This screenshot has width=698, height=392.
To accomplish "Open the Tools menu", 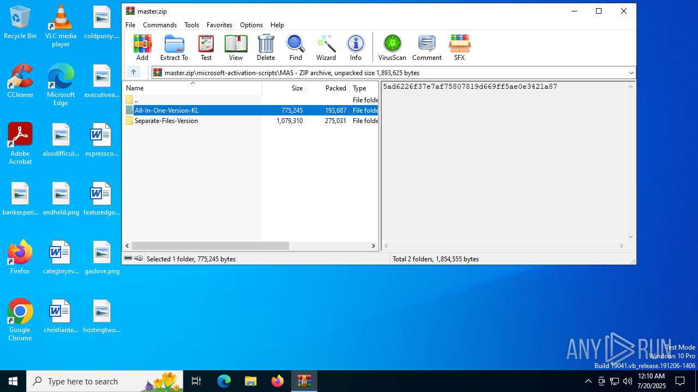I will tap(191, 25).
